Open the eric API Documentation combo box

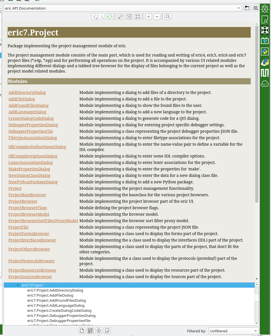(123, 8)
